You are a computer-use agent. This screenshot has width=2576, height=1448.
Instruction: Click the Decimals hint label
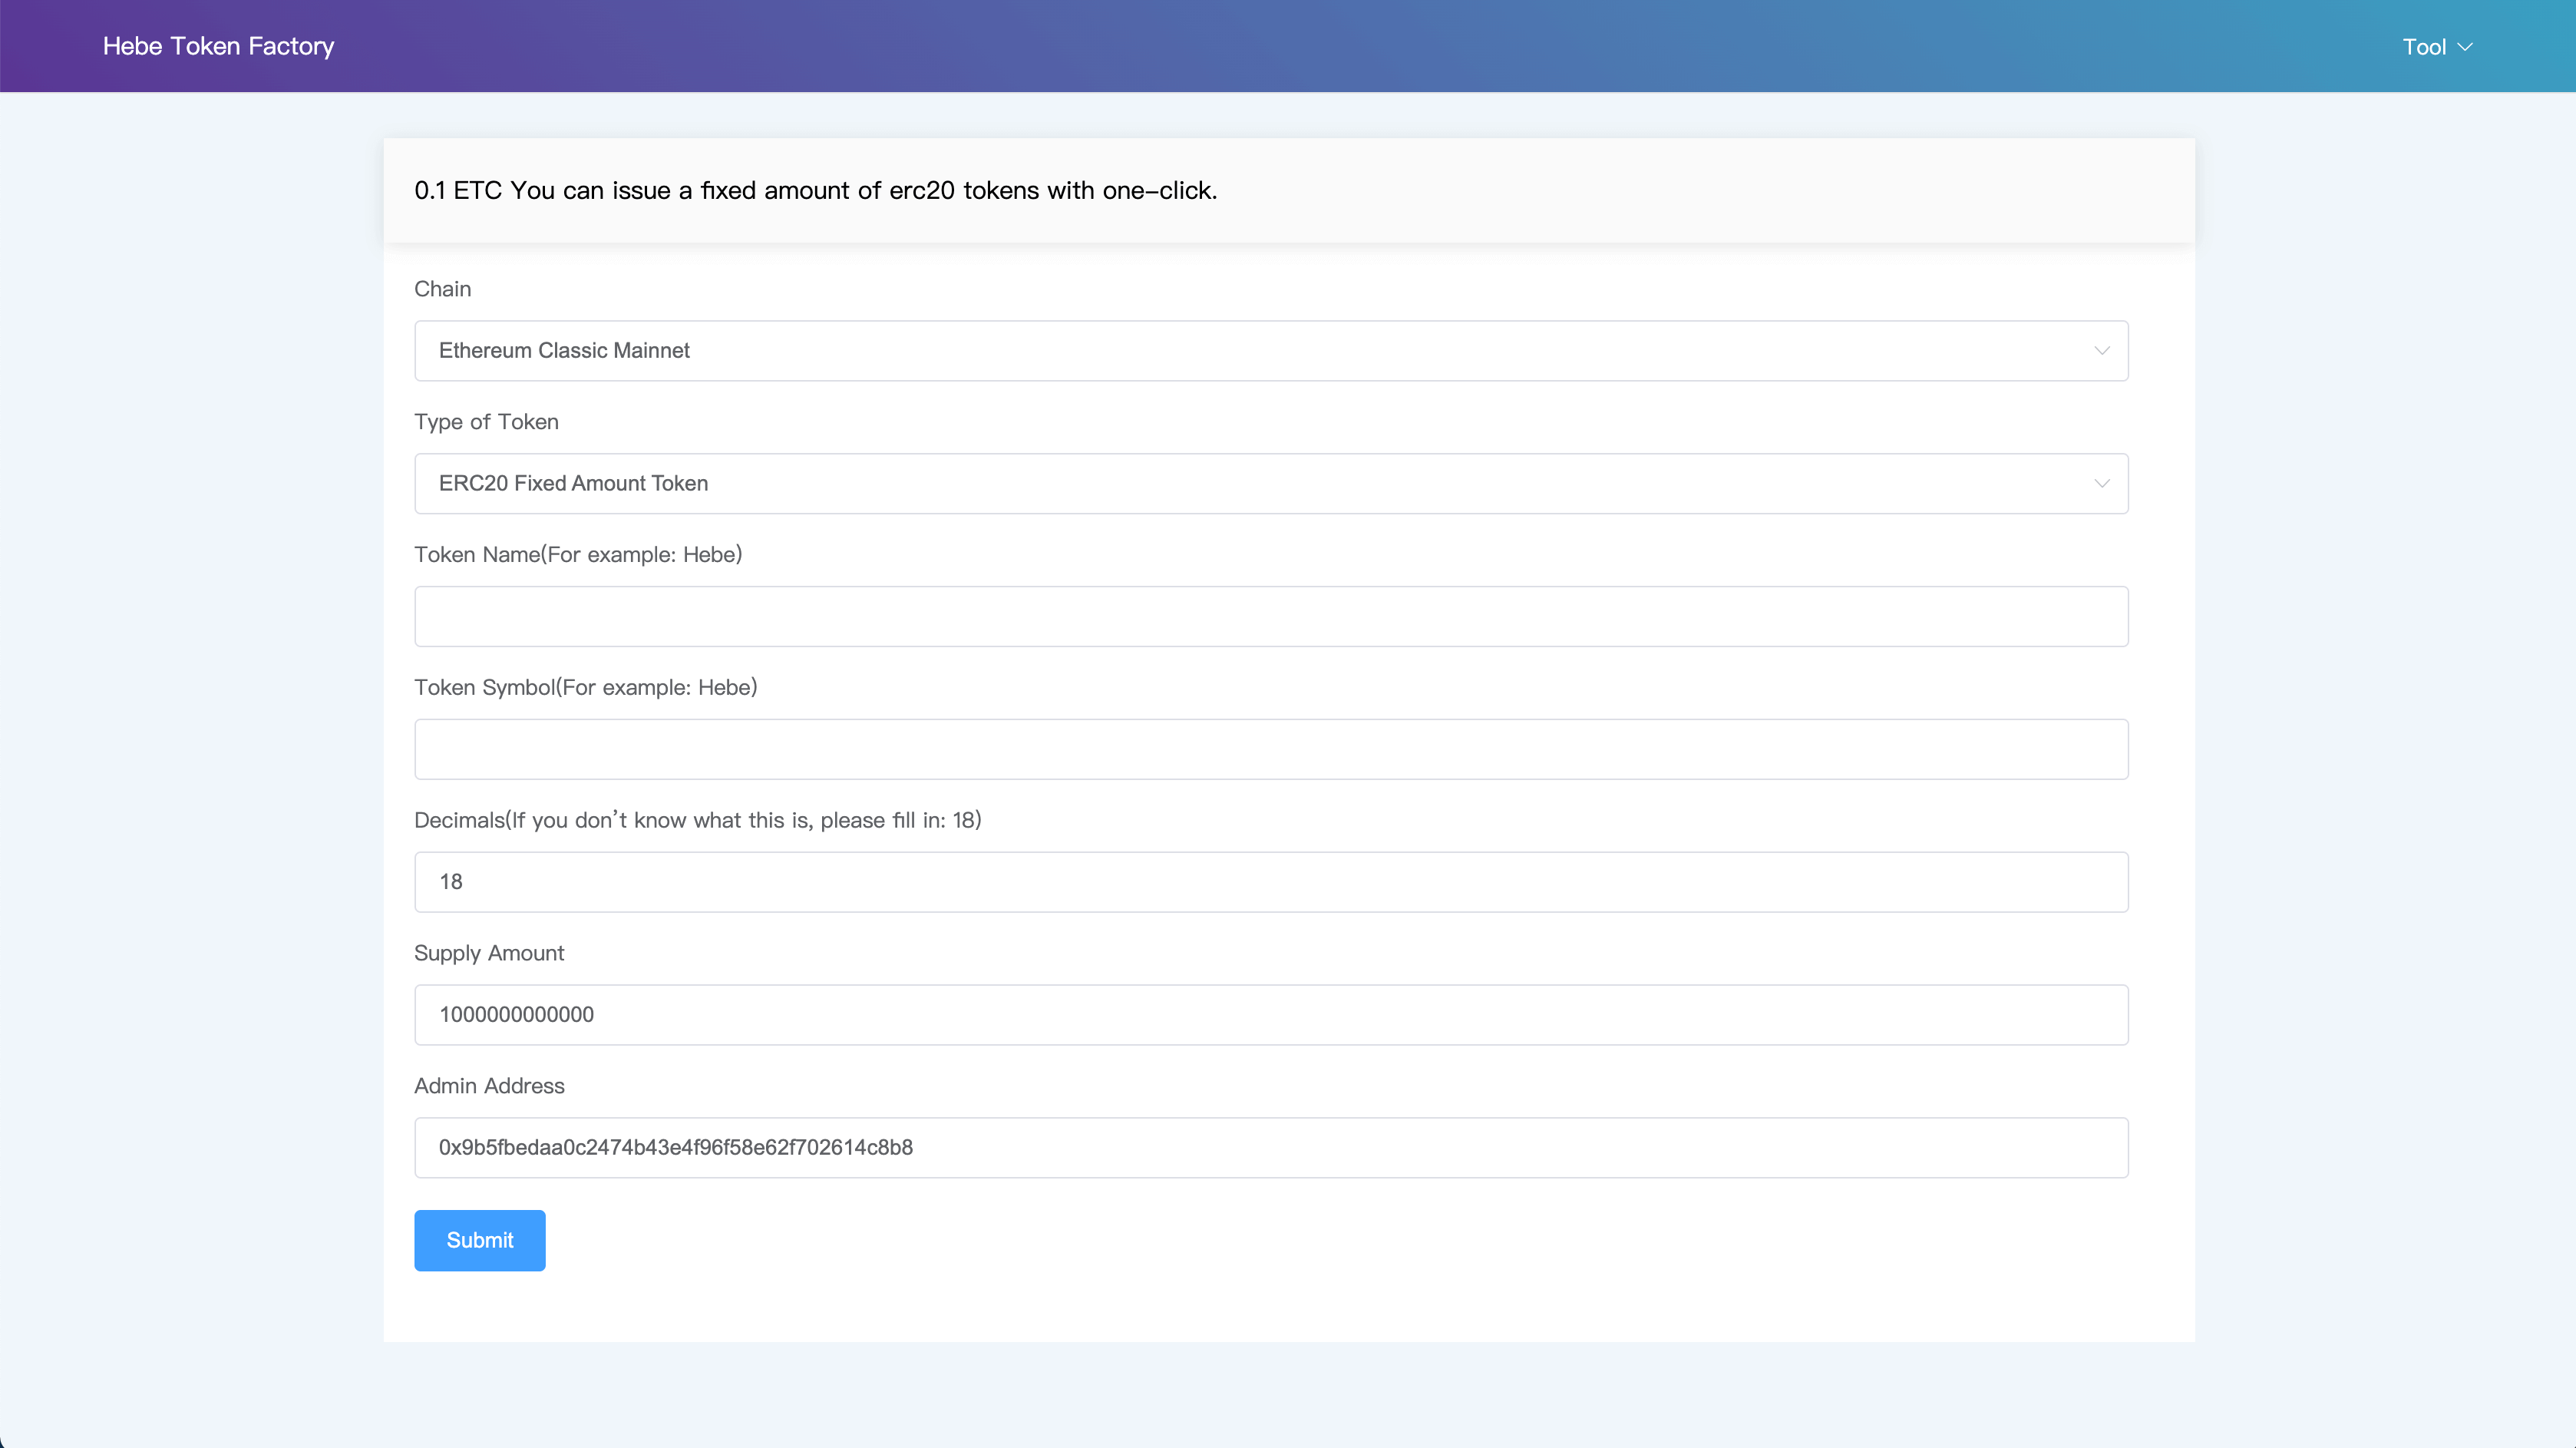point(697,821)
